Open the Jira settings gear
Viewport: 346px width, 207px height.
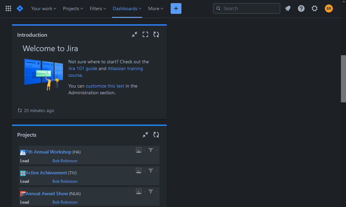[x=314, y=8]
